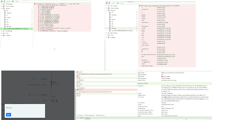Toggle console sidebar icon in top-left DevTools panel

[2, 1]
